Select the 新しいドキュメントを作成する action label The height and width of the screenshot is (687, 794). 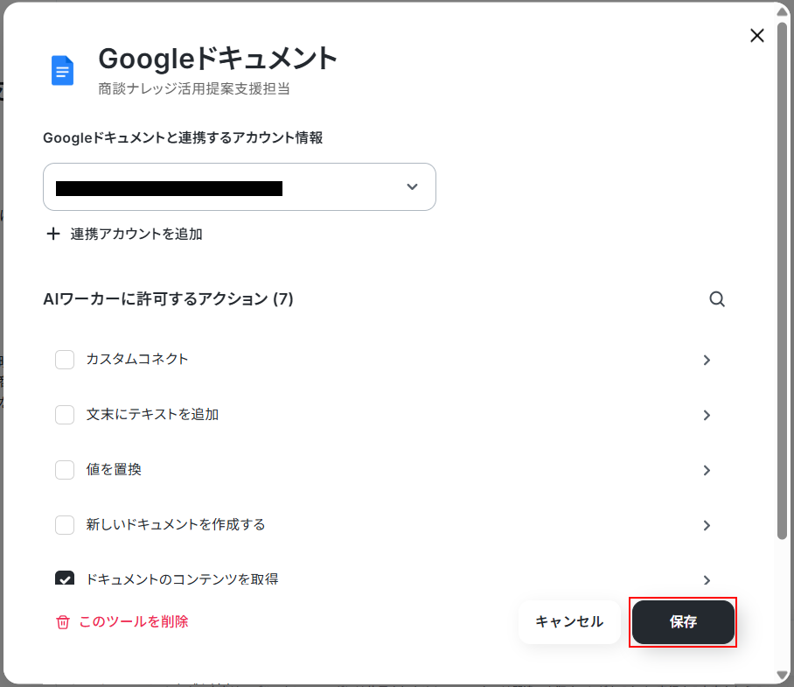[175, 525]
